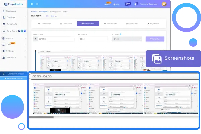201x134 pixels.
Task: Click the hamburger menu icon in header
Action: [x=32, y=4]
